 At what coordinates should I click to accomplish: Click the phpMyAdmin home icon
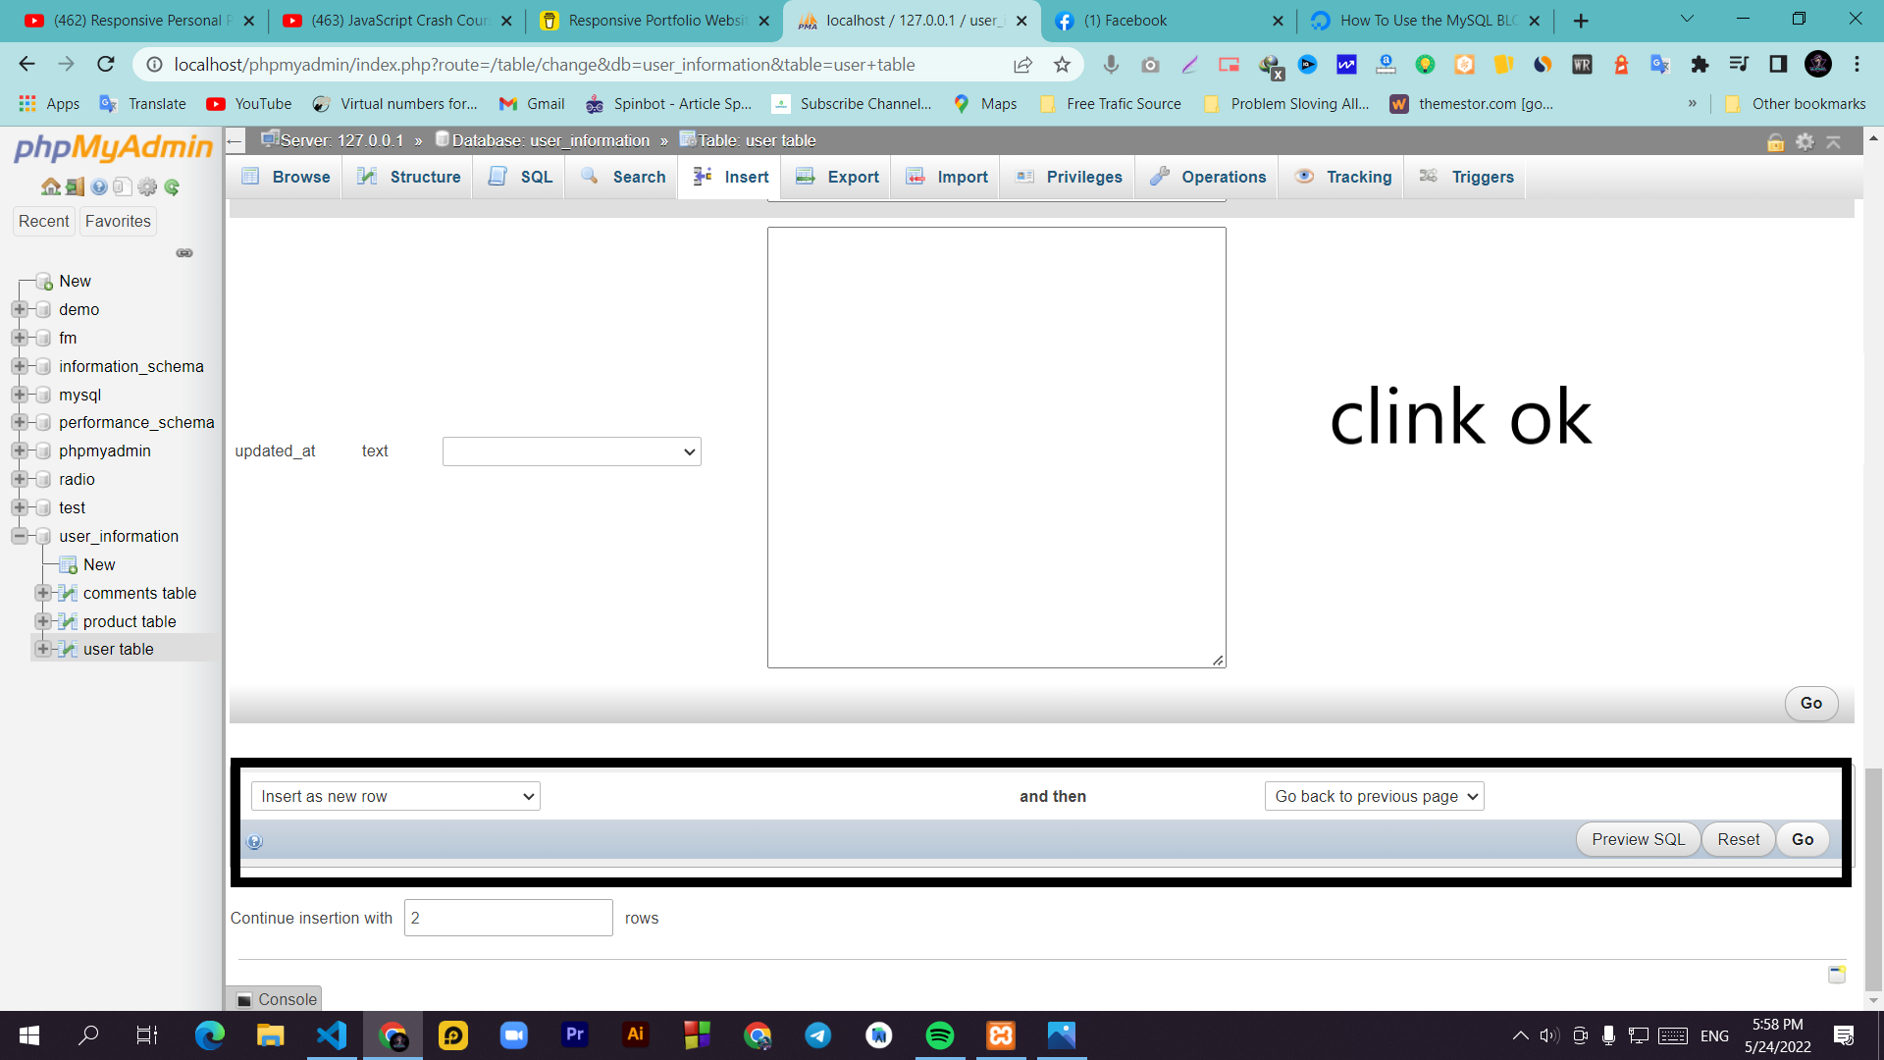pos(50,186)
